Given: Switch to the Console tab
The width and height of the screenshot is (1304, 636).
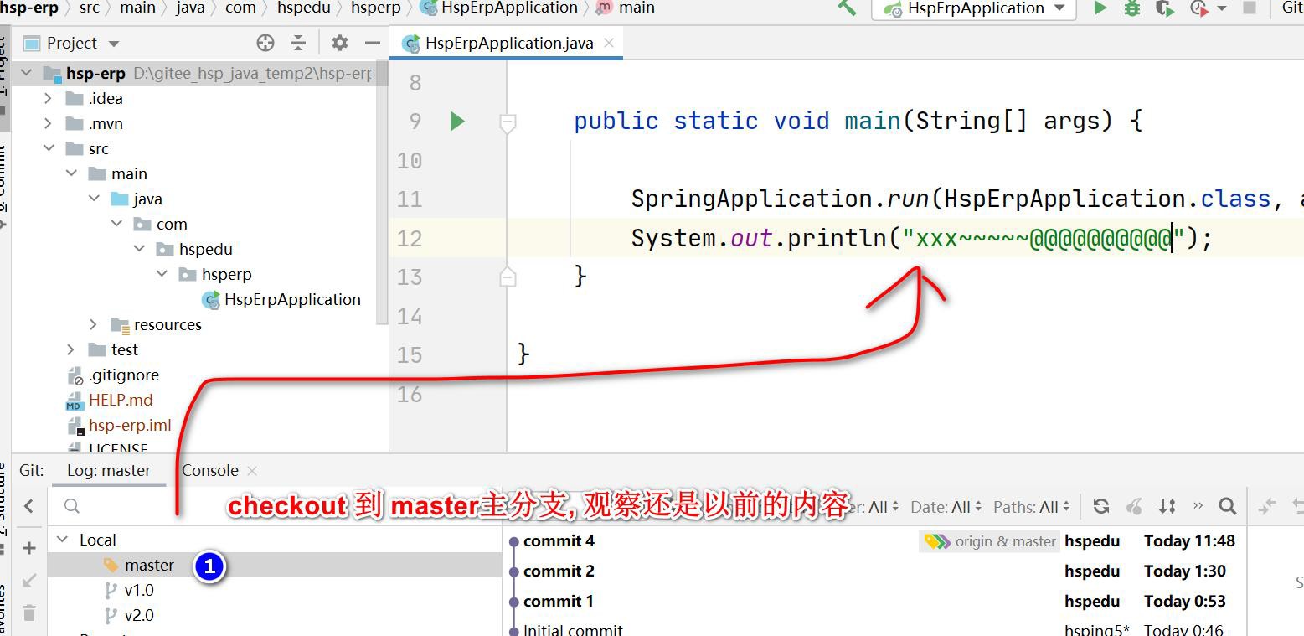Looking at the screenshot, I should pos(210,470).
